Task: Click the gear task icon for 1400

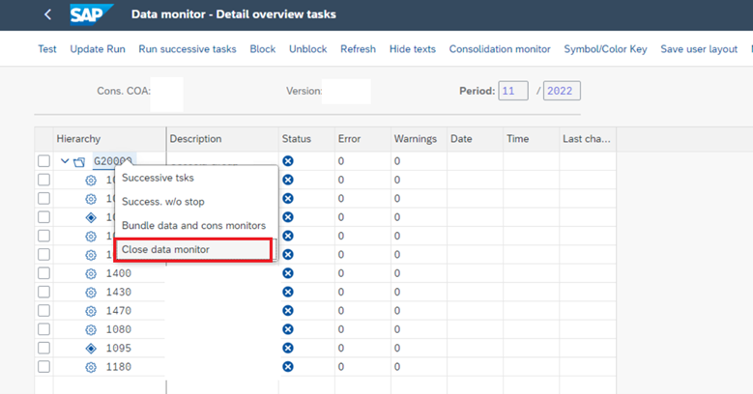Action: [91, 273]
